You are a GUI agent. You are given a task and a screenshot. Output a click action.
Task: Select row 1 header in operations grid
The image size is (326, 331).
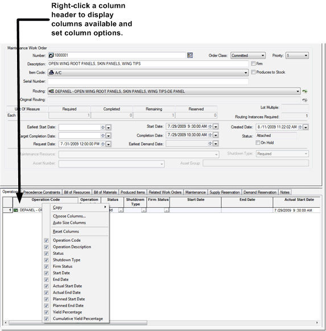pos(7,210)
